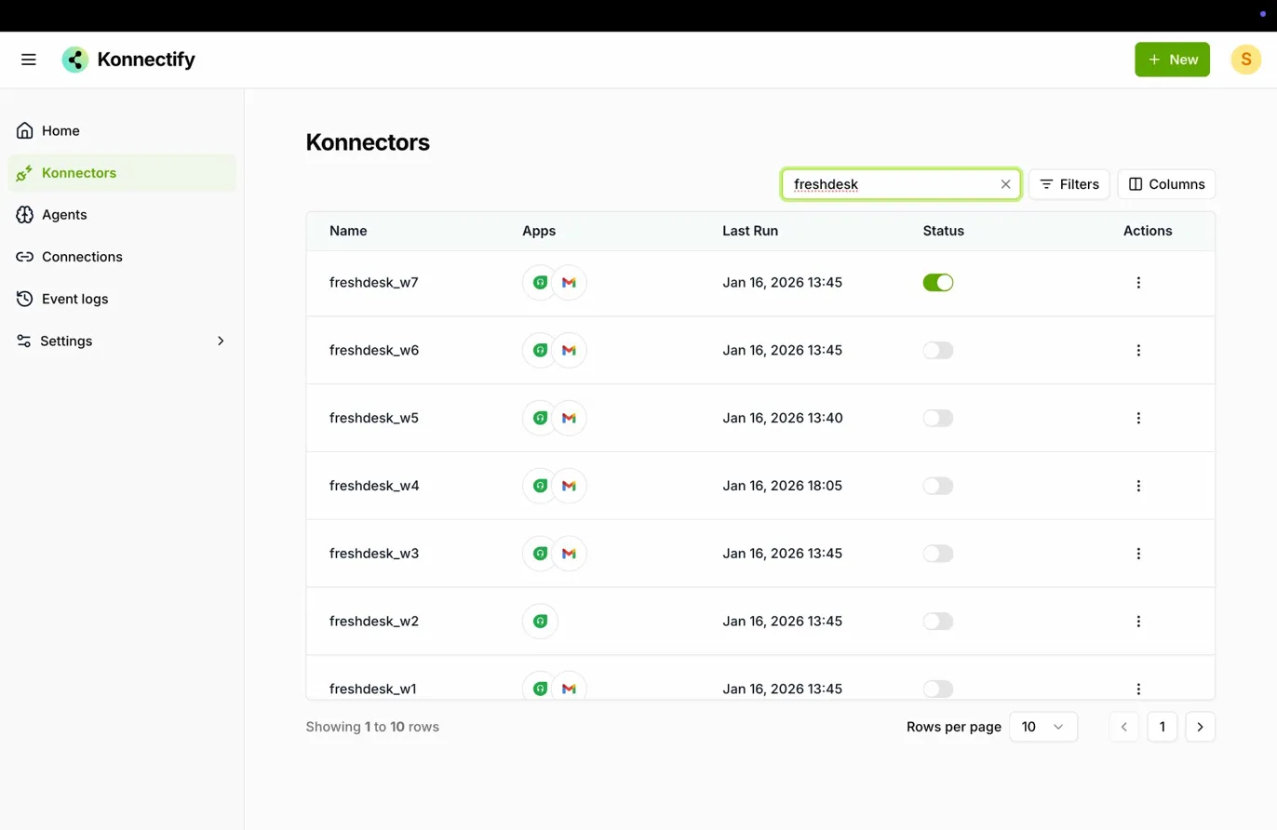Open the Columns selector

tap(1166, 184)
